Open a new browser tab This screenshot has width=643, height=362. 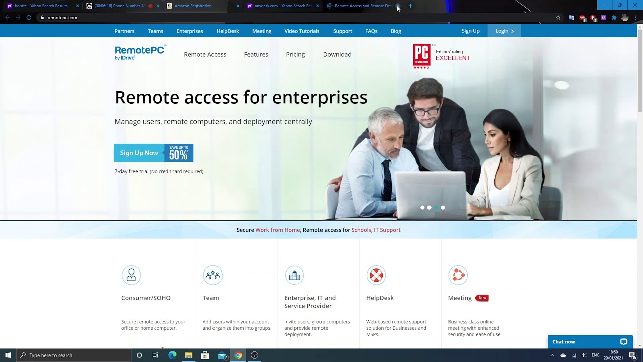coord(410,6)
